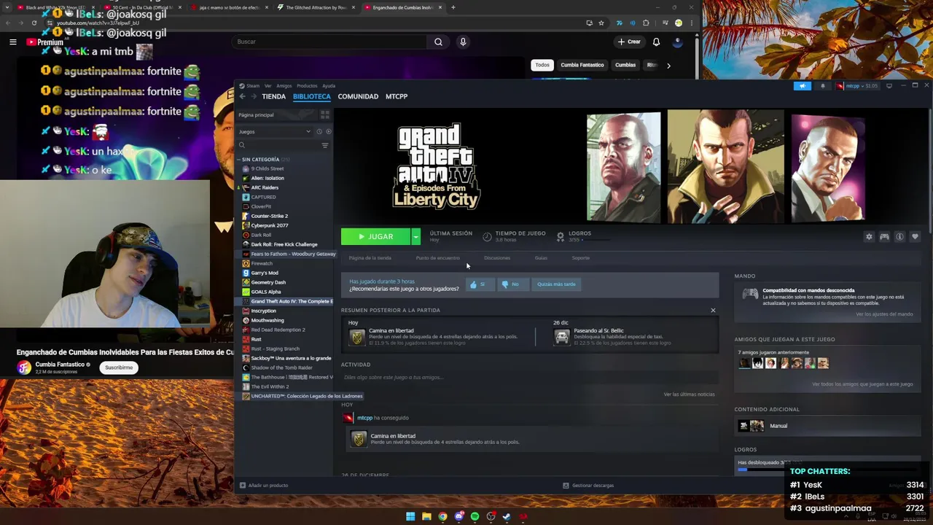Open Ver los ajustes del mando link

pos(884,314)
